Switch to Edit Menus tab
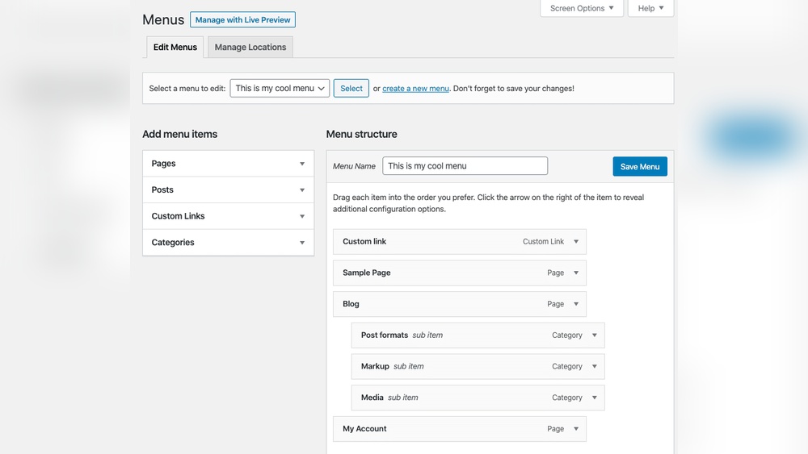 coord(175,47)
